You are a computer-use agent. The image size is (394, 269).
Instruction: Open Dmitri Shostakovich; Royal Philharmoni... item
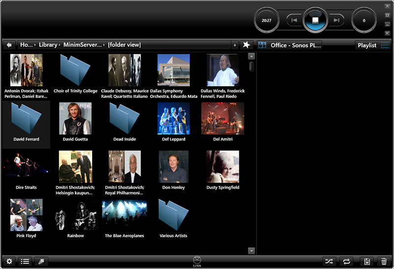(x=125, y=173)
